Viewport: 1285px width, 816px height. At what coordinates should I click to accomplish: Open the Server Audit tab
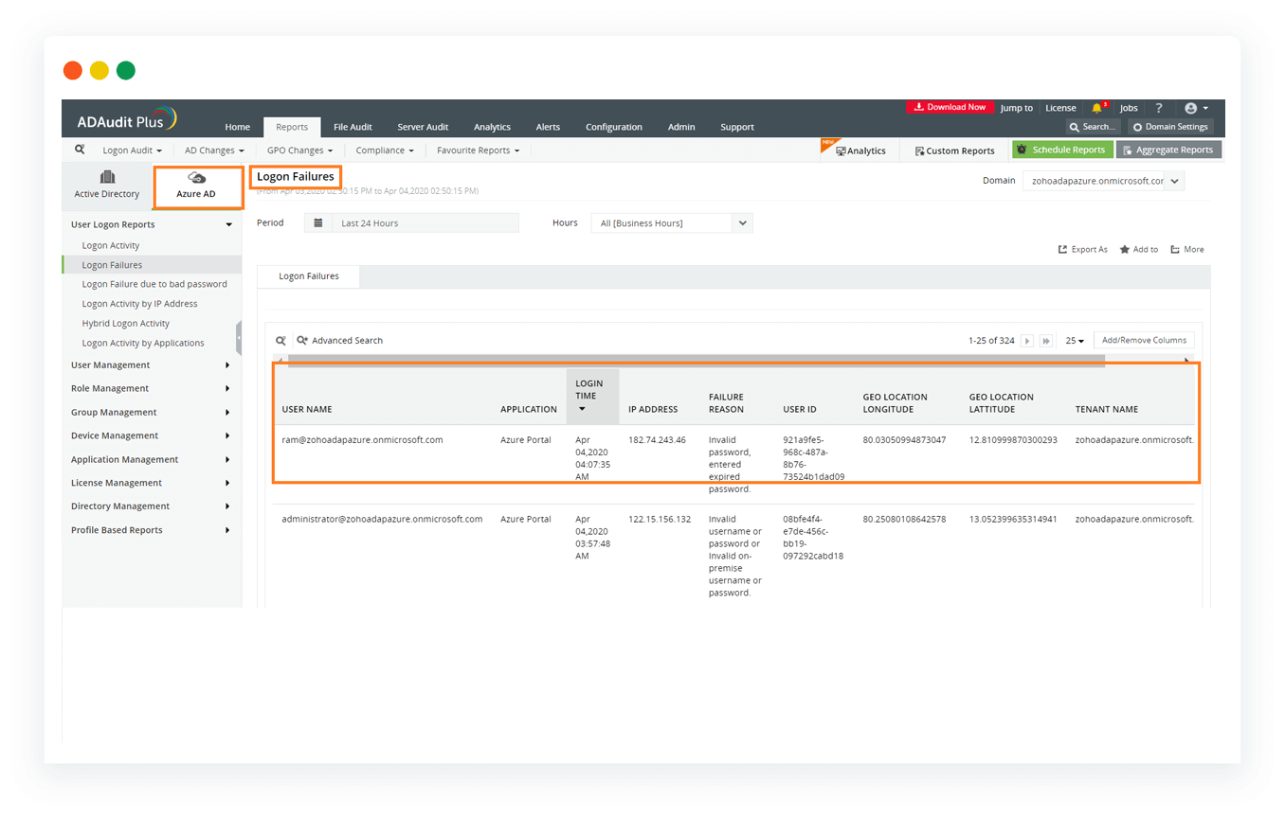pyautogui.click(x=423, y=127)
